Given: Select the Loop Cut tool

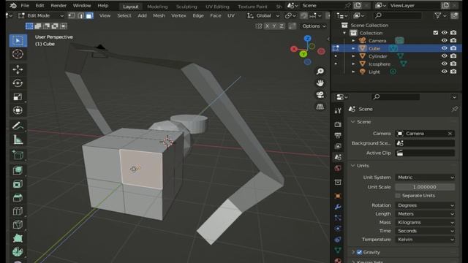Looking at the screenshot, I should tap(18, 211).
